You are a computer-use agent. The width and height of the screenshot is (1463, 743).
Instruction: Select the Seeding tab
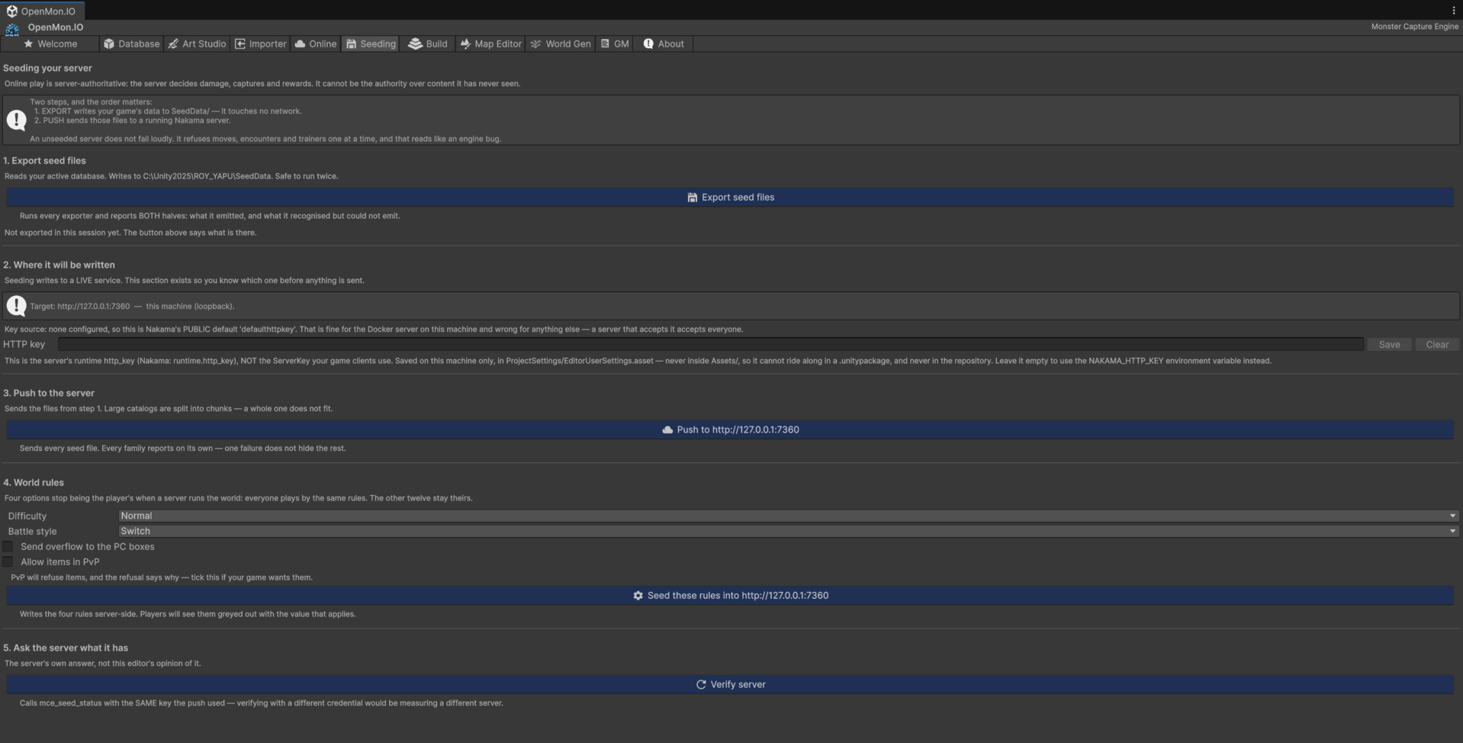tap(371, 44)
